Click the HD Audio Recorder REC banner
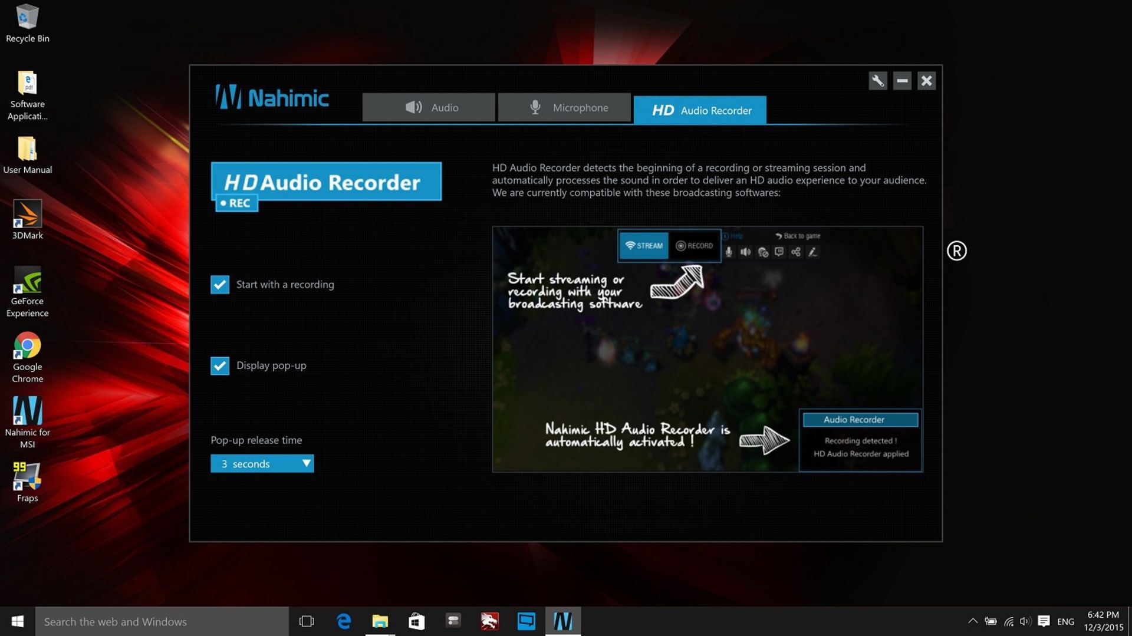Screen dimensions: 1132x636 click(x=326, y=186)
